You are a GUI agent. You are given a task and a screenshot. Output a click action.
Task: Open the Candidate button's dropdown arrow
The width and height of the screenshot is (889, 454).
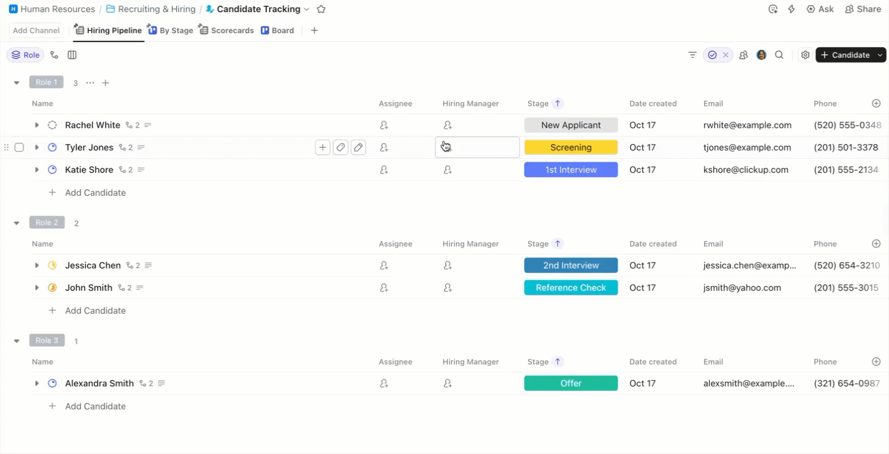[x=879, y=55]
